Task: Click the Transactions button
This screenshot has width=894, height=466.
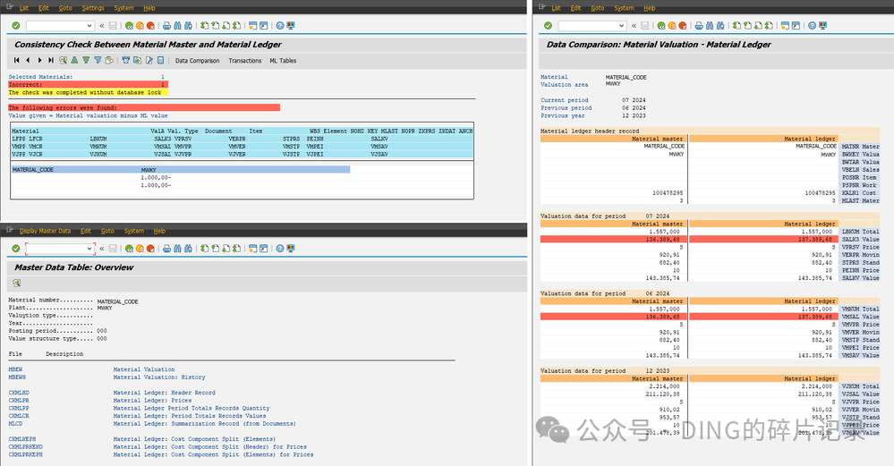Action: click(x=244, y=61)
